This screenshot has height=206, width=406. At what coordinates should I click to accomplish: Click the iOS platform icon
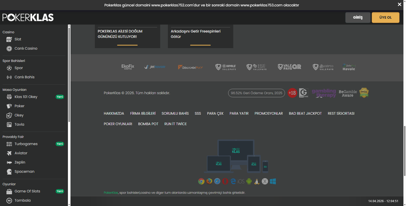pyautogui.click(x=241, y=181)
